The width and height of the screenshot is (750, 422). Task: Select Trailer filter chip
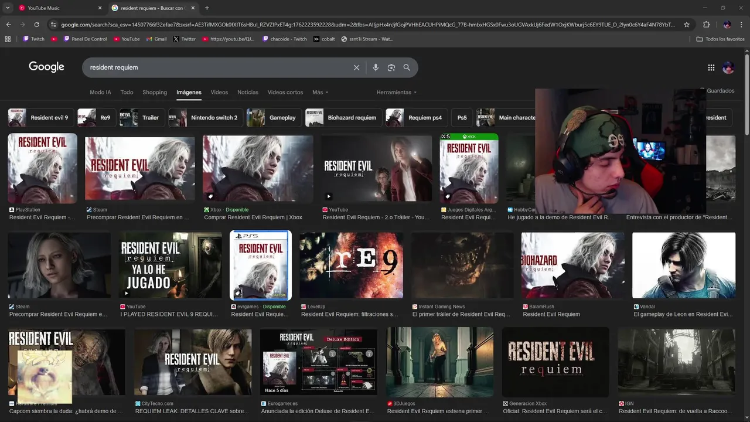pos(142,118)
